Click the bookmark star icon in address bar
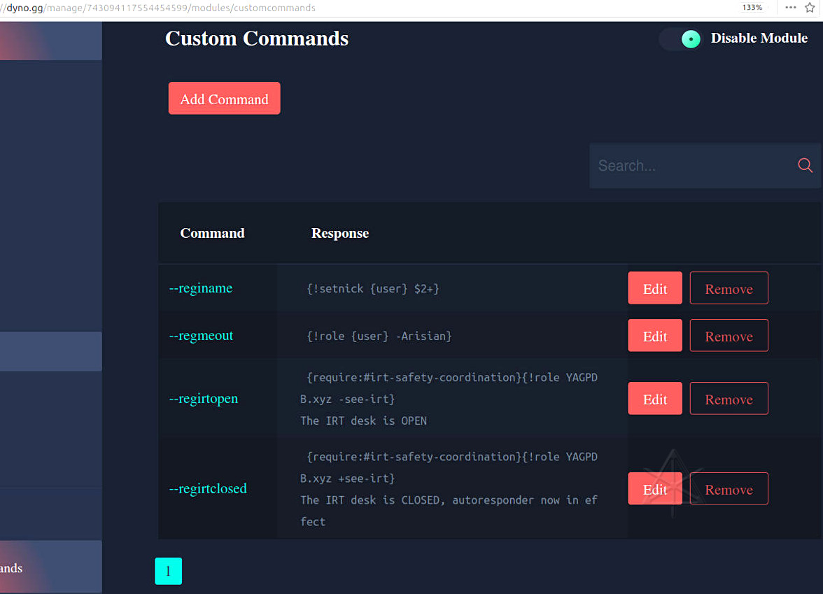The width and height of the screenshot is (823, 594). (x=810, y=8)
